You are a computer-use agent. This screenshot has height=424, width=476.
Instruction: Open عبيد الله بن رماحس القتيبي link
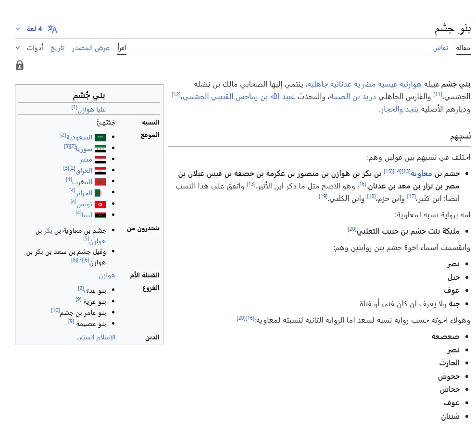[239, 97]
